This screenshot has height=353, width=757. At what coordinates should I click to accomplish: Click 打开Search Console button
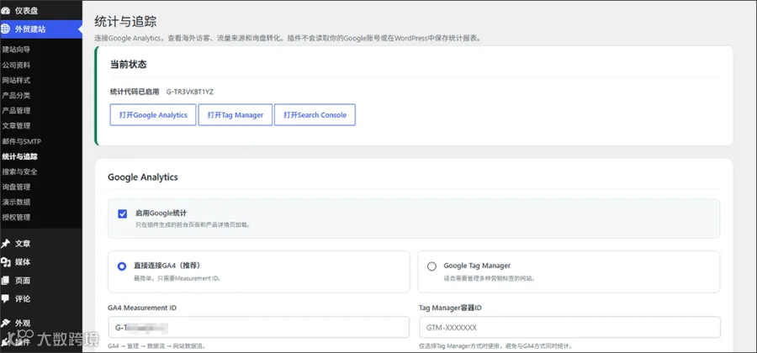tap(315, 115)
